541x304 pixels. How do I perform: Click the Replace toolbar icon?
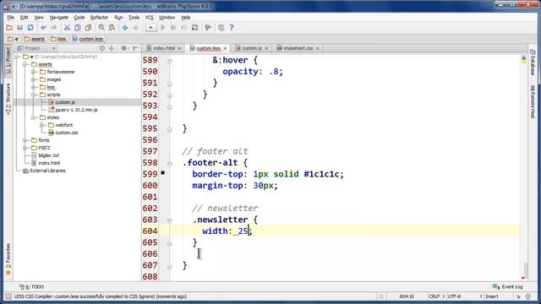click(112, 28)
